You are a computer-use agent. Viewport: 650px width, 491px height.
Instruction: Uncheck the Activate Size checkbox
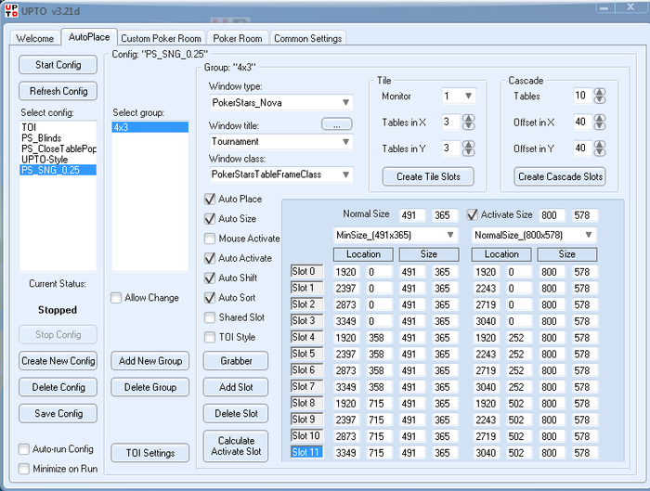[x=472, y=214]
